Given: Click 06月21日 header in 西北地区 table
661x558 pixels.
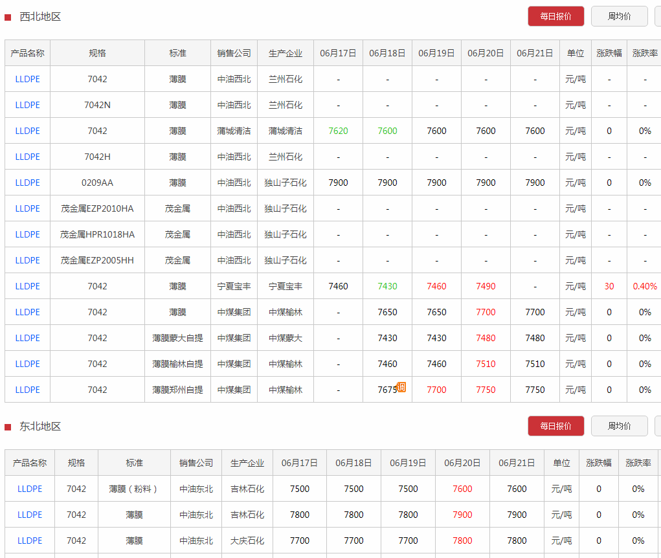Looking at the screenshot, I should pyautogui.click(x=535, y=53).
